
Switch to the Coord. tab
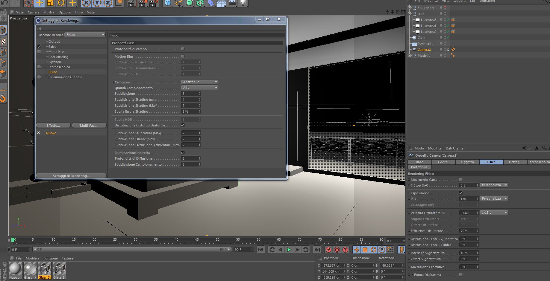(443, 162)
